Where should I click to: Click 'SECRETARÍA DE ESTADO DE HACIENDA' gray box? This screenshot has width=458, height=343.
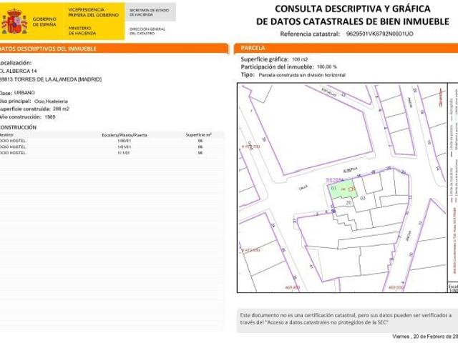tap(150, 12)
